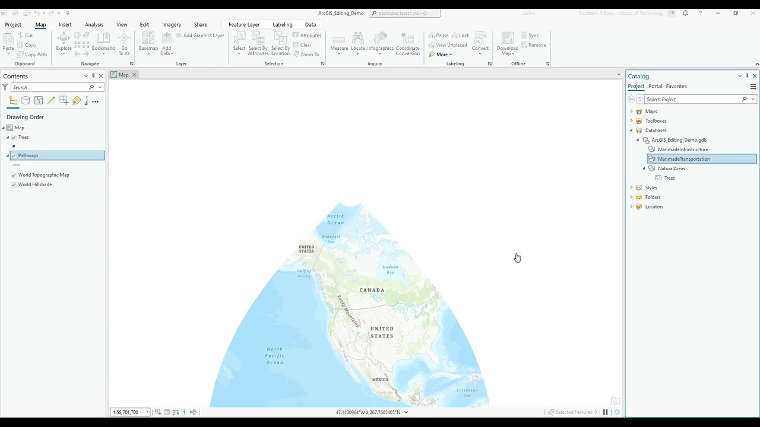Switch Contents to List By Data Source
Image resolution: width=760 pixels, height=427 pixels.
click(x=26, y=101)
